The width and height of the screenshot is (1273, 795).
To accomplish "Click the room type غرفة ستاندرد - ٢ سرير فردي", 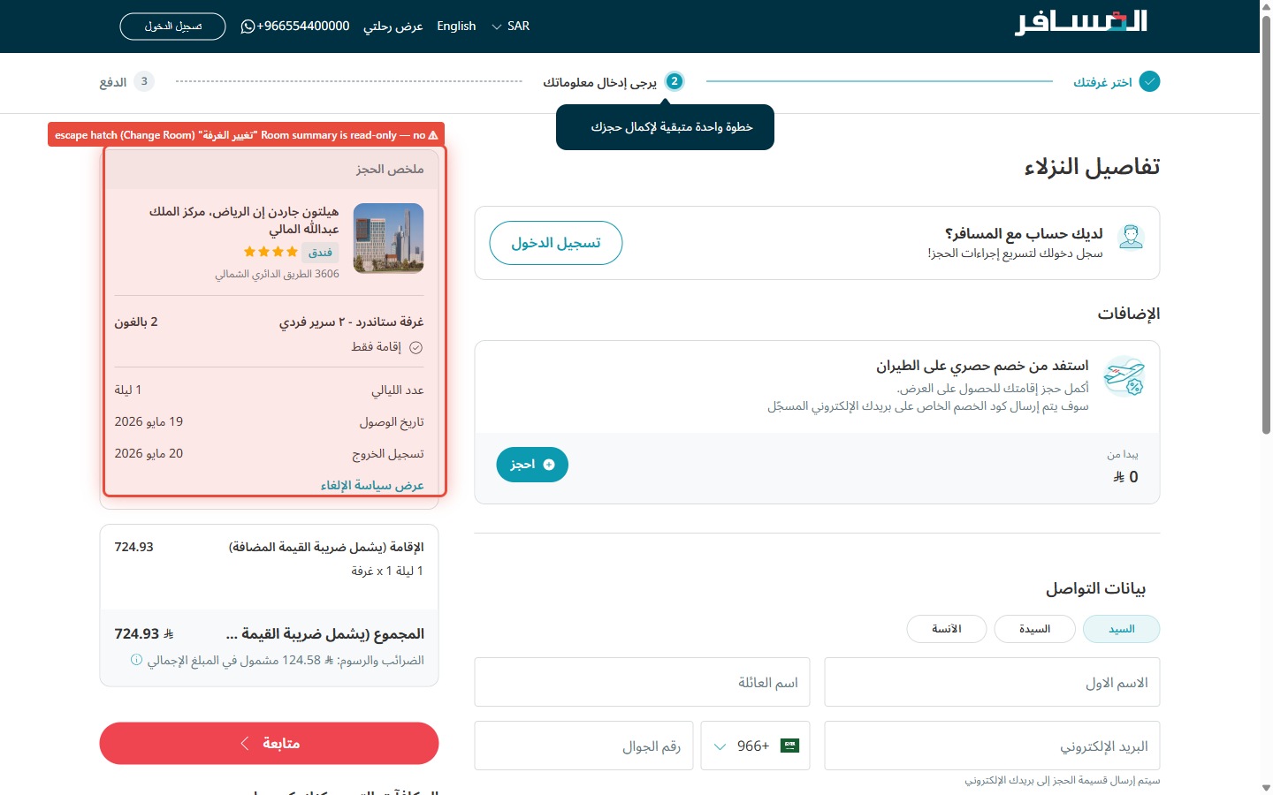I will click(x=352, y=322).
